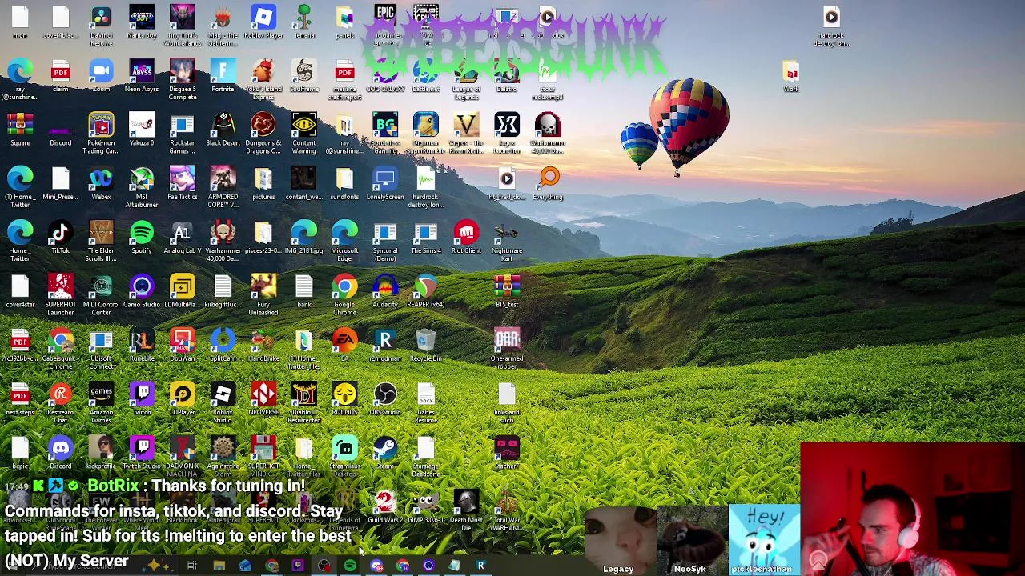Launch Google Chrome desktop shortcut
Viewport: 1025px width, 576px height.
coord(344,294)
